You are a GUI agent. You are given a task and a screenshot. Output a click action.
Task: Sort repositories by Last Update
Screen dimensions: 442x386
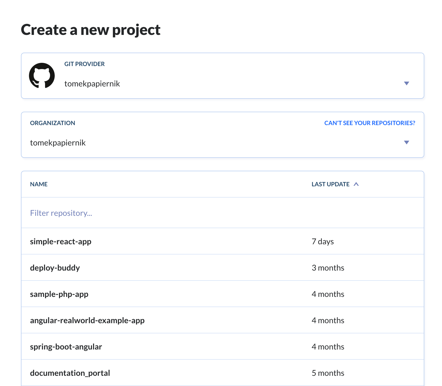coord(330,184)
